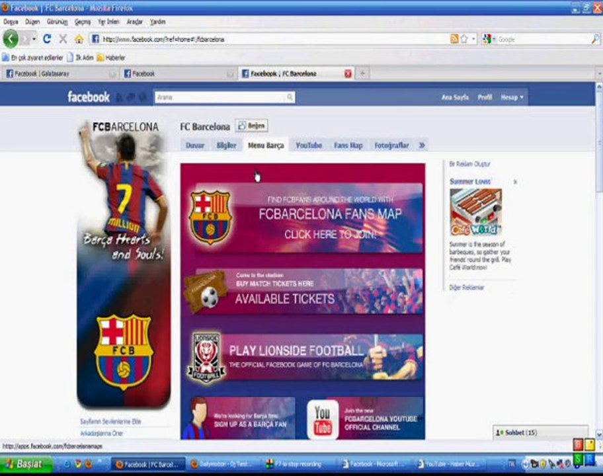Bookmark page with the star icon
Image resolution: width=603 pixels, height=476 pixels.
point(464,39)
